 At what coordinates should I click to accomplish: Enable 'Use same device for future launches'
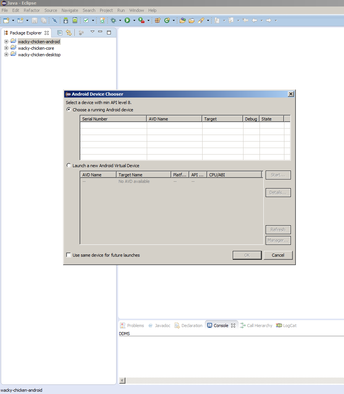tap(69, 255)
